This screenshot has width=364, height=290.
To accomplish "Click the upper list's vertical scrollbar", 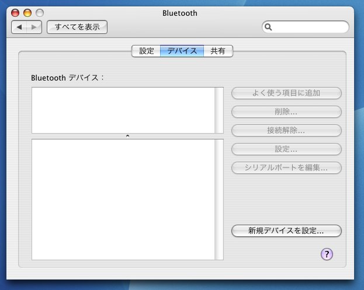I will [x=219, y=110].
